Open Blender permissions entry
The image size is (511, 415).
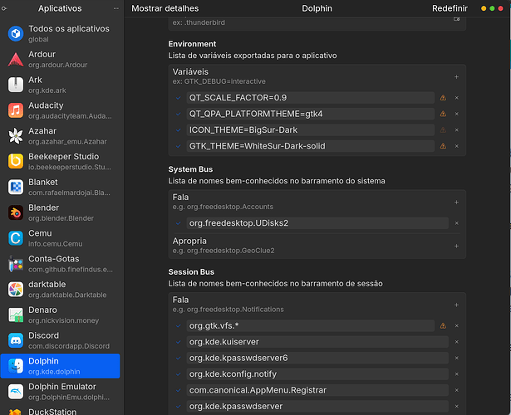point(61,212)
